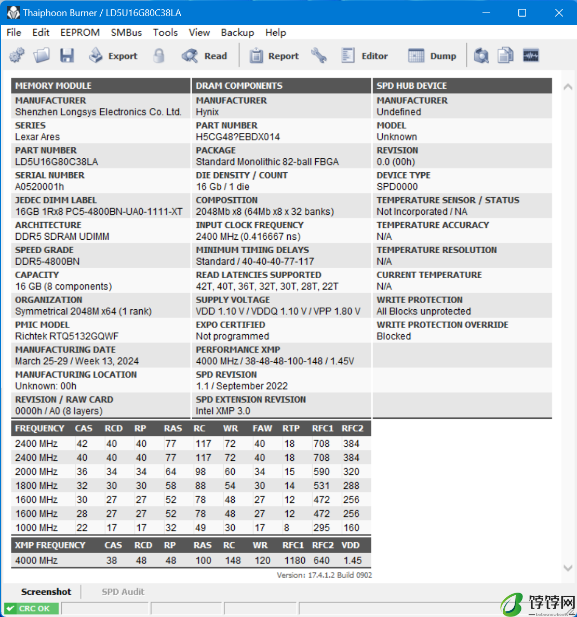Image resolution: width=577 pixels, height=617 pixels.
Task: Select part number LD5U16G80C38LA text
Action: 56,162
